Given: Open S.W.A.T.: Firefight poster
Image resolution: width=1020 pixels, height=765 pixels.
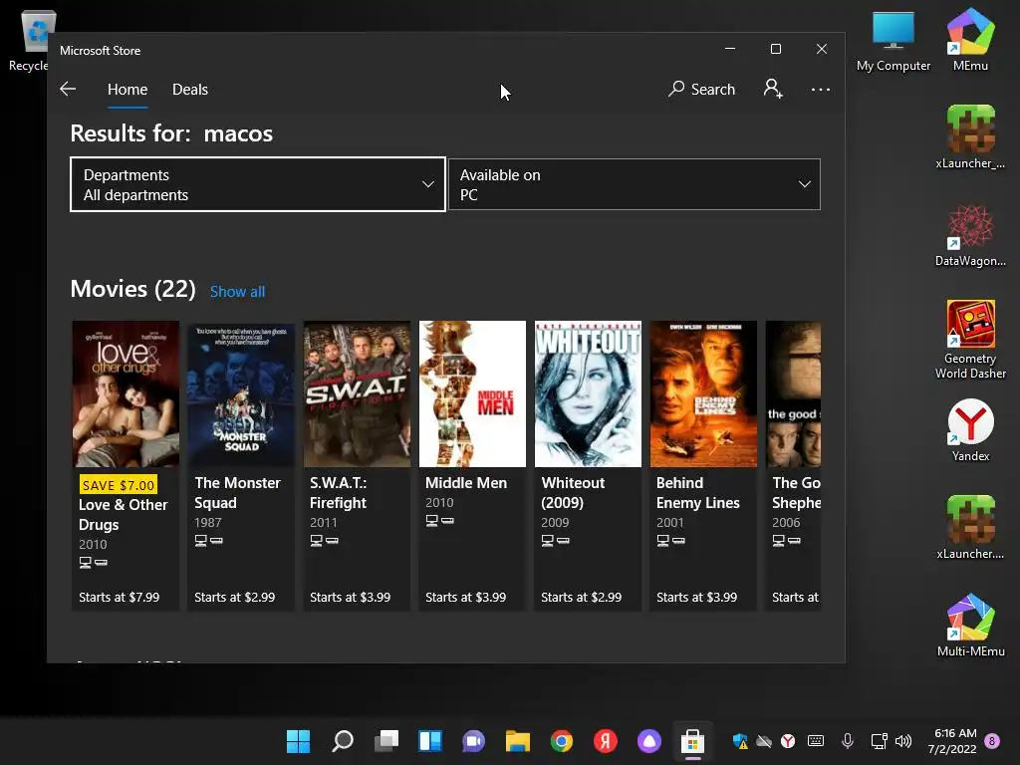Looking at the screenshot, I should pos(357,393).
